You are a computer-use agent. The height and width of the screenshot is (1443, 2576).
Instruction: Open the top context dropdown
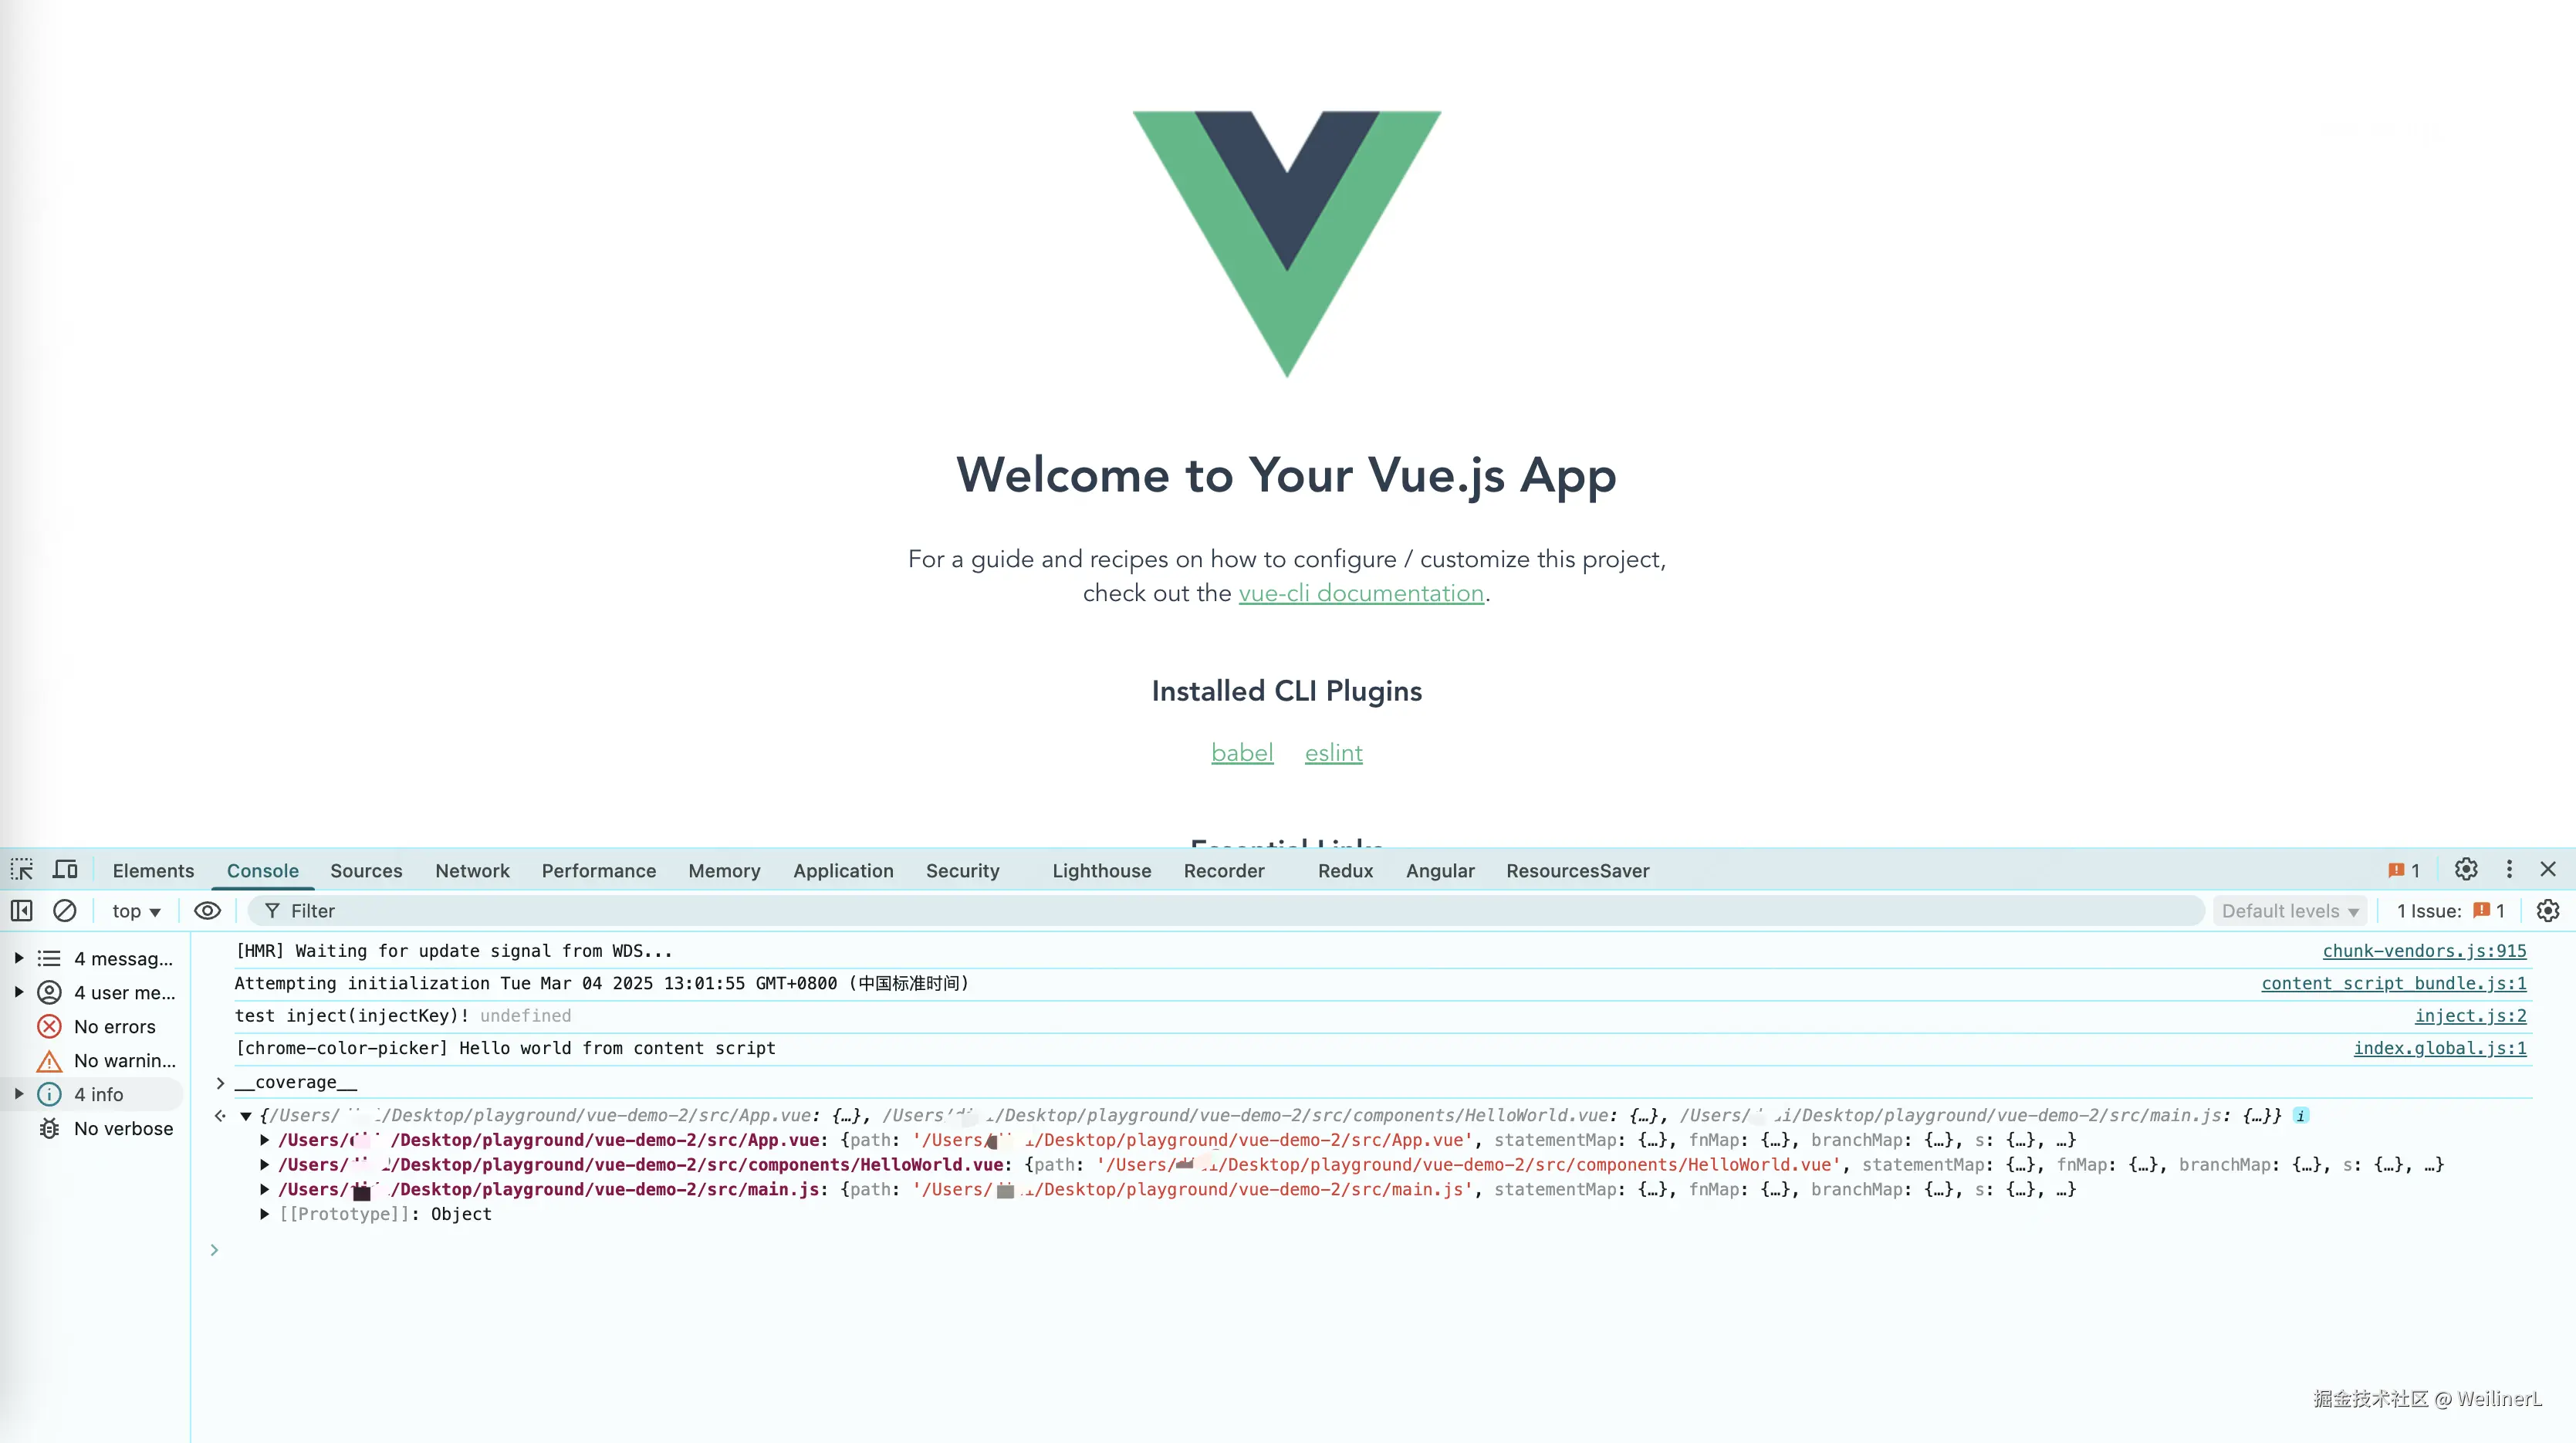click(x=136, y=910)
